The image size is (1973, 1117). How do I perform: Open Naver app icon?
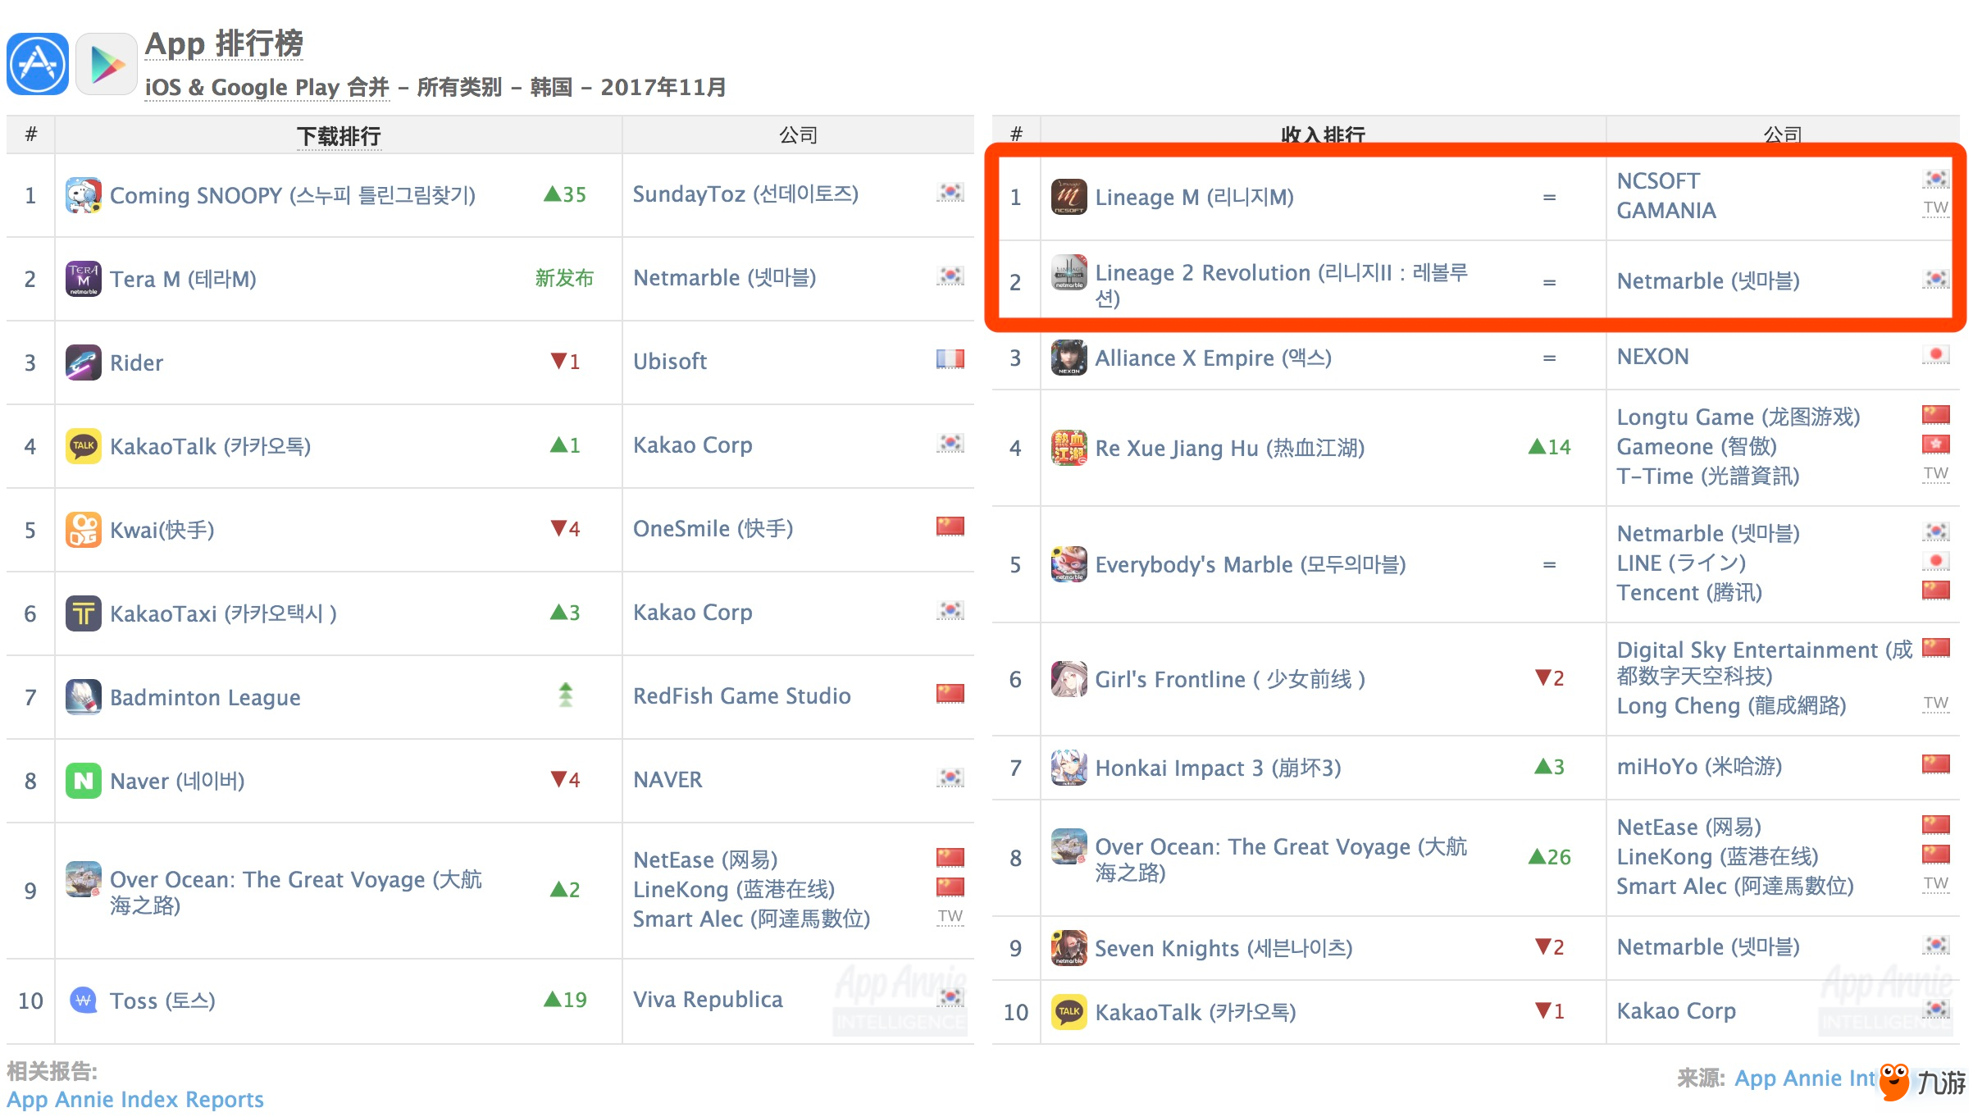coord(84,781)
